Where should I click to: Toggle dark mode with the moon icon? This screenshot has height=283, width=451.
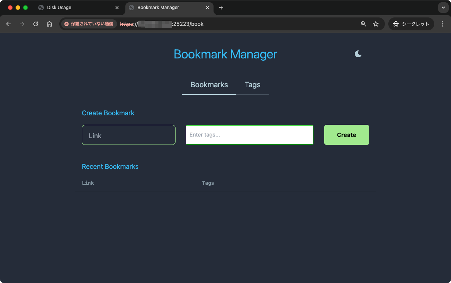(x=358, y=54)
